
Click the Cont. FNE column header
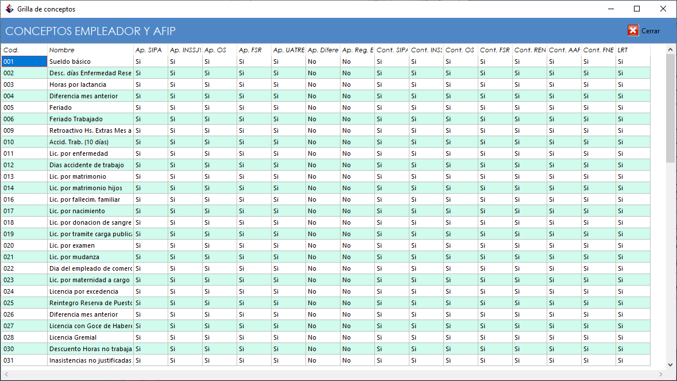click(598, 50)
